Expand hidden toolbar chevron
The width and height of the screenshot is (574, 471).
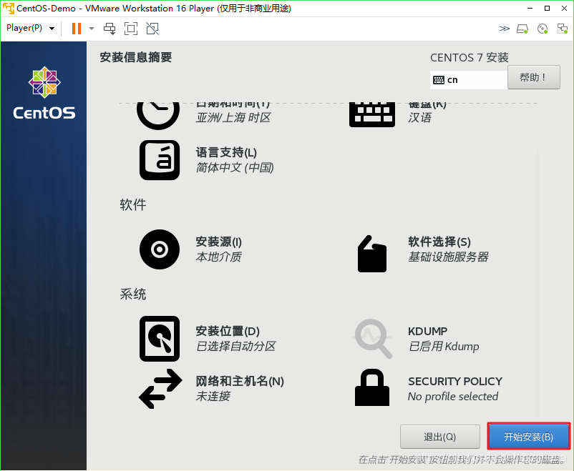point(504,29)
